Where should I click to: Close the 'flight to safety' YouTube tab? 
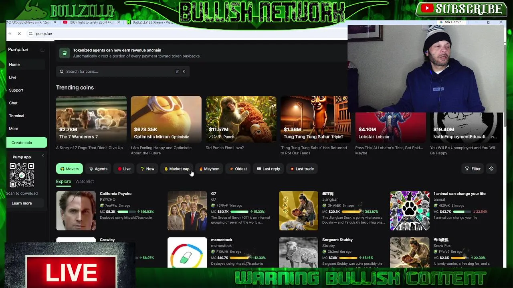point(118,22)
